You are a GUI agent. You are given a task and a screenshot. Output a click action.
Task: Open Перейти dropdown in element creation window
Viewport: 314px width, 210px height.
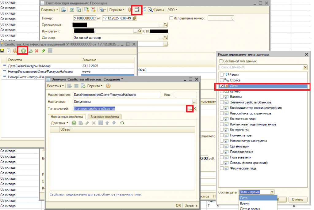[x=95, y=86]
